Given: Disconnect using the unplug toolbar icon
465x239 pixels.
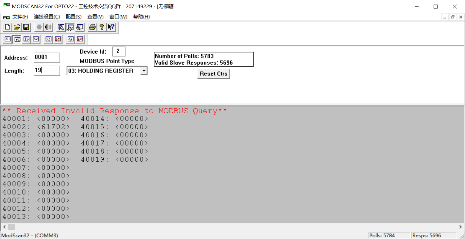Looking at the screenshot, I should pyautogui.click(x=48, y=27).
